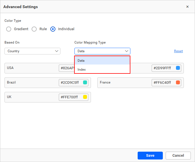
Task: Click the Advanced Settings title
Action: point(20,7)
